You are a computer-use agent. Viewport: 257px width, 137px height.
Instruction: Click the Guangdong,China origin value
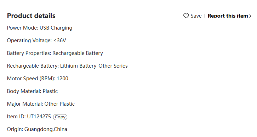pyautogui.click(x=46, y=129)
